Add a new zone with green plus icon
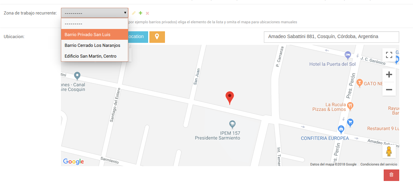The image size is (413, 185). click(x=140, y=13)
